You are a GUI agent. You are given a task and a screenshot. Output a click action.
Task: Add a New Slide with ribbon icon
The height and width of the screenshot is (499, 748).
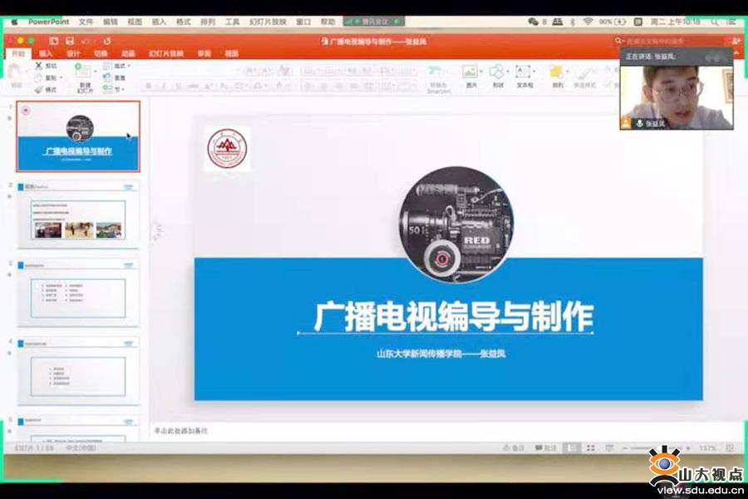83,72
